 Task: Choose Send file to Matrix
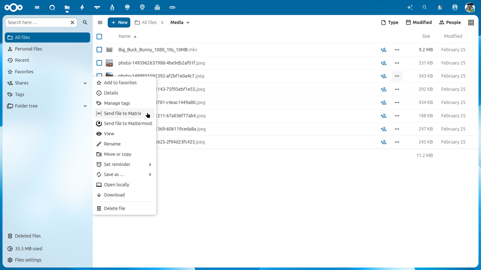tap(123, 113)
